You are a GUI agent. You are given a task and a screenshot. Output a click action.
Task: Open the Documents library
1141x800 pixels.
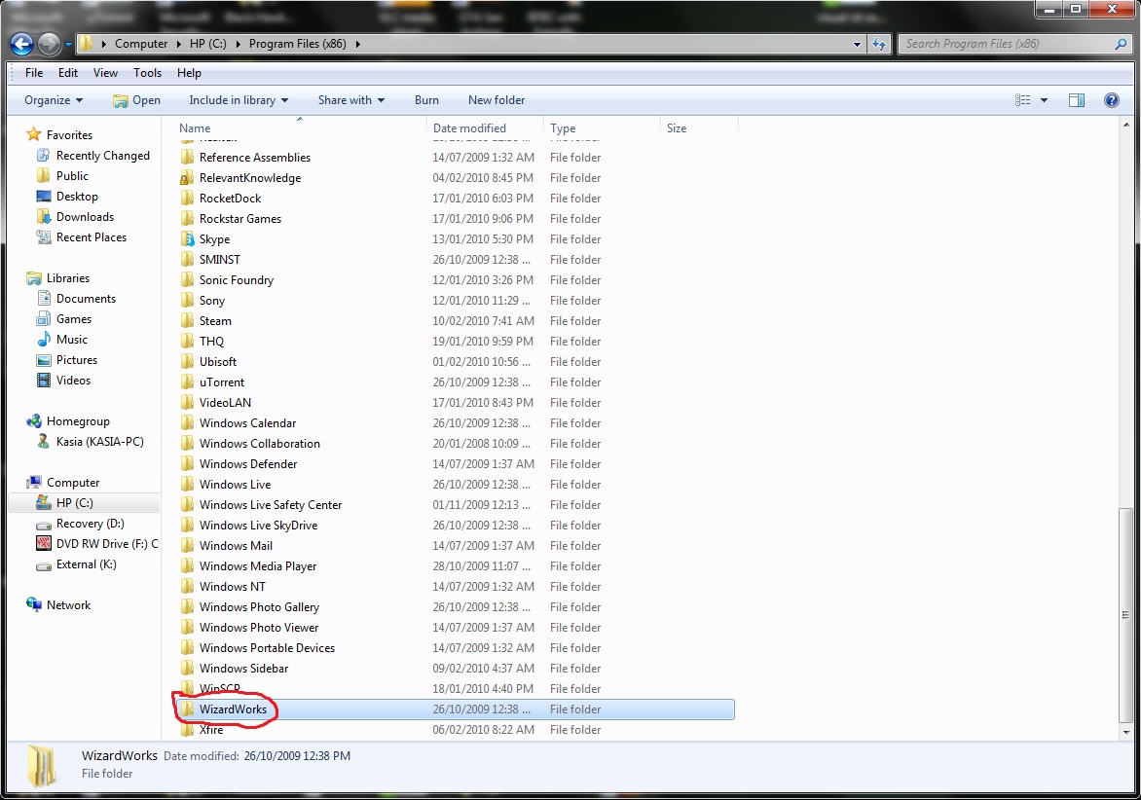[x=76, y=298]
